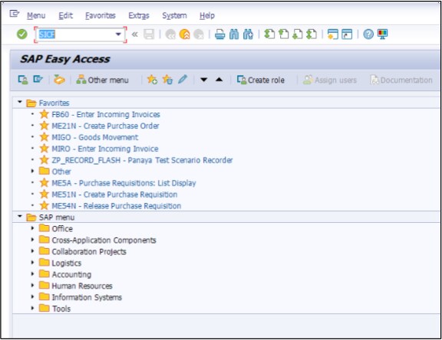Viewport: 442px width, 340px height.
Task: Move favorite up with black up arrow
Action: [x=219, y=80]
